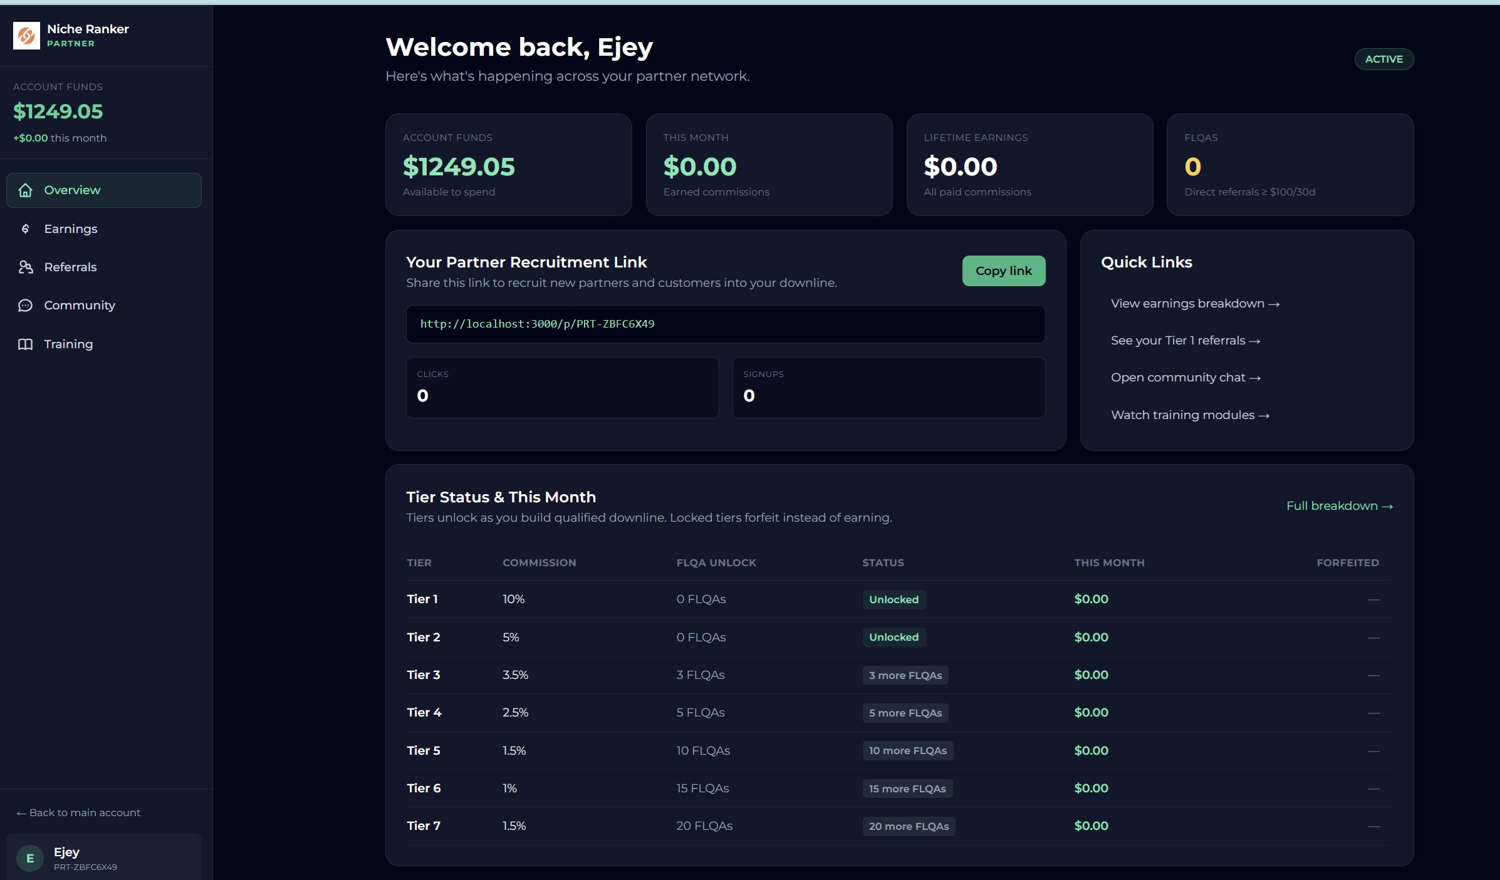Click the Community chat bubble icon

(x=26, y=306)
